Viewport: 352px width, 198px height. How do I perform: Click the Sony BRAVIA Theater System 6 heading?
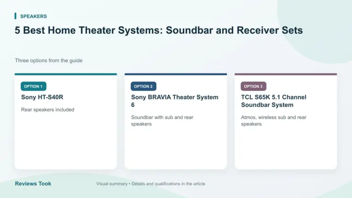(x=175, y=101)
